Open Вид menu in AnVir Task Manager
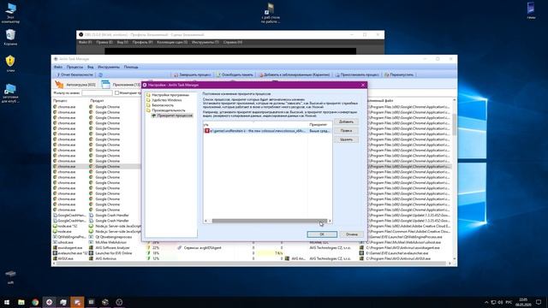Viewport: 548px width, 308px height. click(x=91, y=67)
